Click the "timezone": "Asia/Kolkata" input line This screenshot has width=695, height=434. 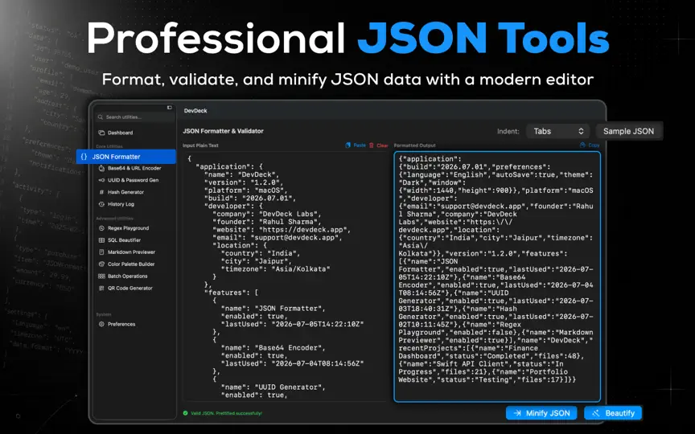click(275, 268)
